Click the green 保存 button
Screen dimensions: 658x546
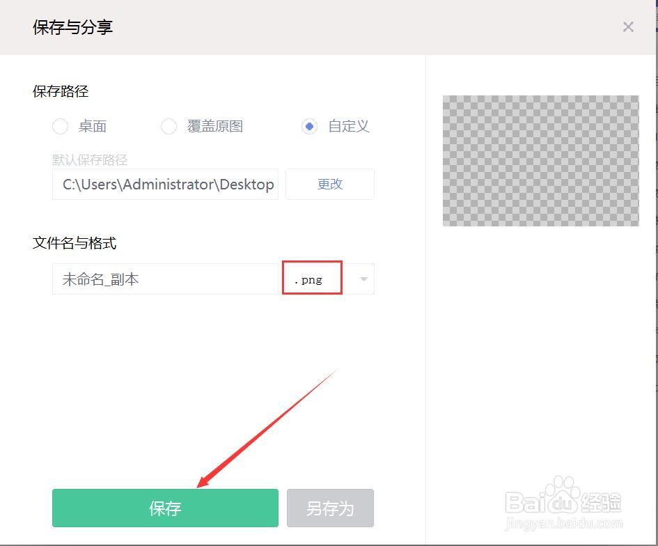click(164, 508)
